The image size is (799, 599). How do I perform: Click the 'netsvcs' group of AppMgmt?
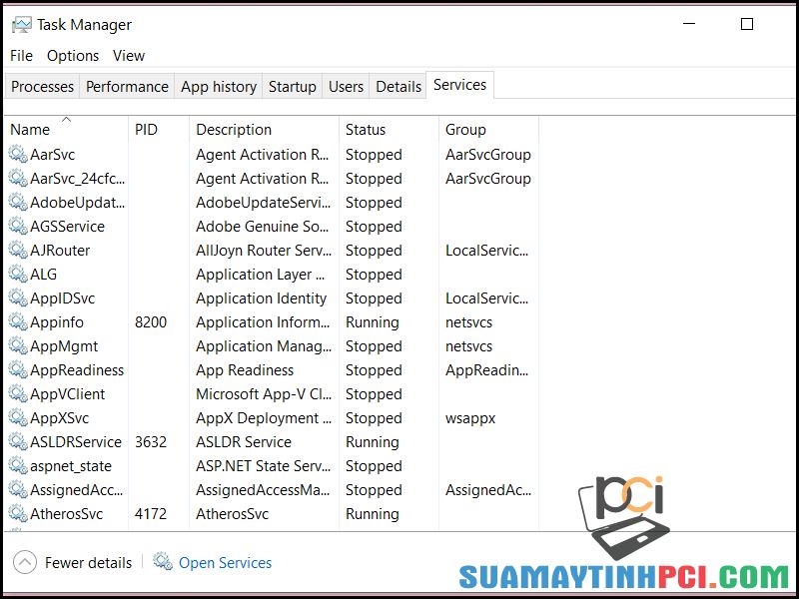pyautogui.click(x=468, y=345)
